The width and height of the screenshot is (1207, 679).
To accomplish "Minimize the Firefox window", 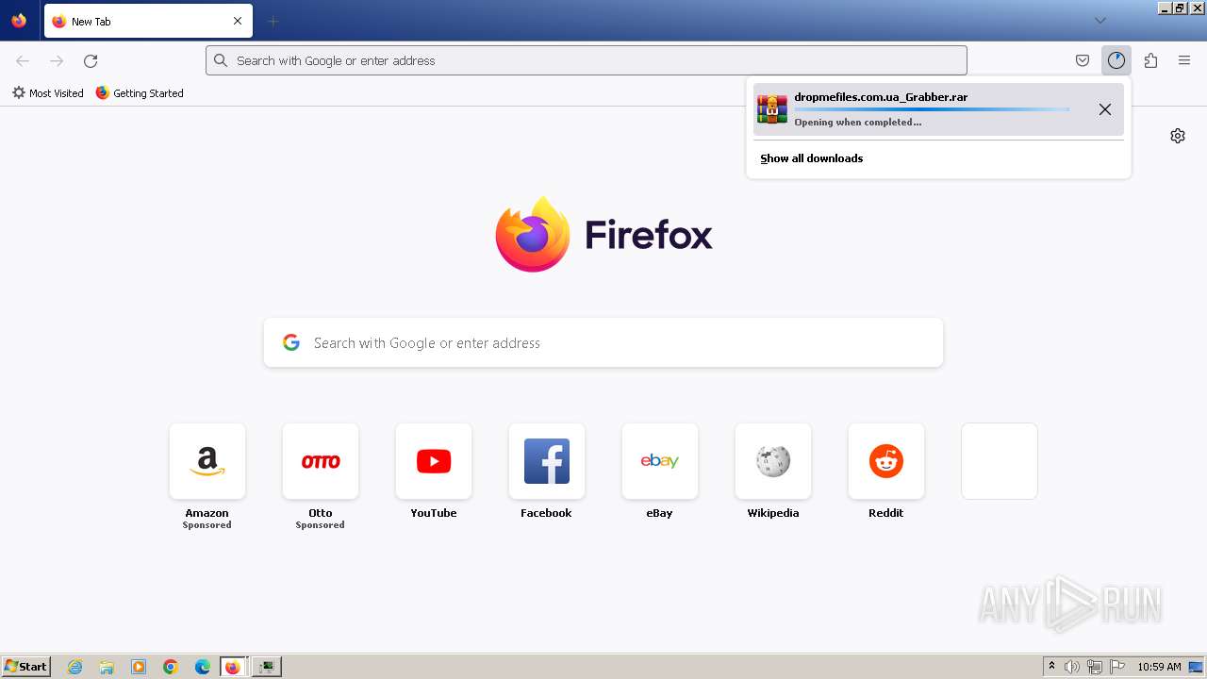I will point(1166,8).
